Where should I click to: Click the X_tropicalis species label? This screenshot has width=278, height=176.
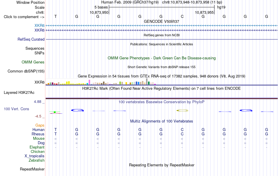[35, 156]
